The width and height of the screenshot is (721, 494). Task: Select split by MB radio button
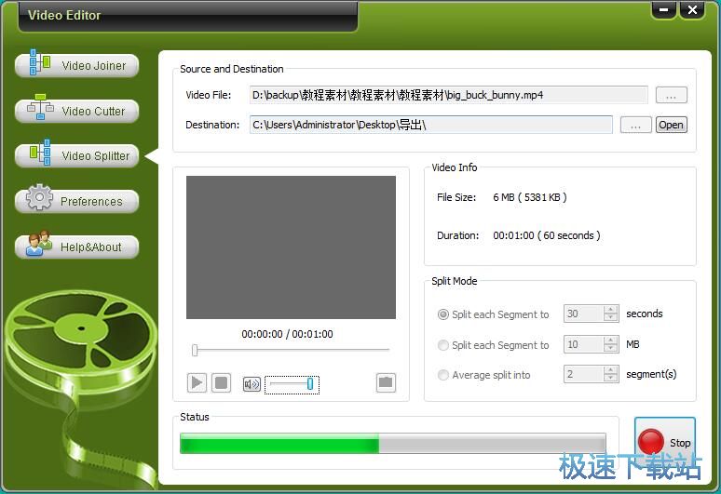point(442,345)
